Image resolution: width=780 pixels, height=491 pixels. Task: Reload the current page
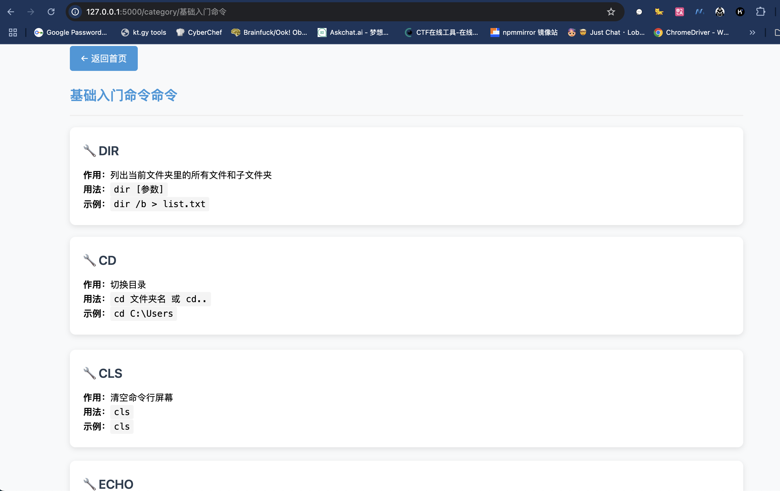(x=51, y=12)
